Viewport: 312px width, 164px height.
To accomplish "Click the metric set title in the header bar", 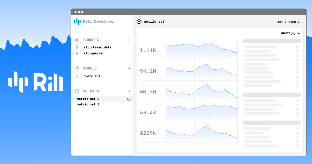I will [x=154, y=22].
